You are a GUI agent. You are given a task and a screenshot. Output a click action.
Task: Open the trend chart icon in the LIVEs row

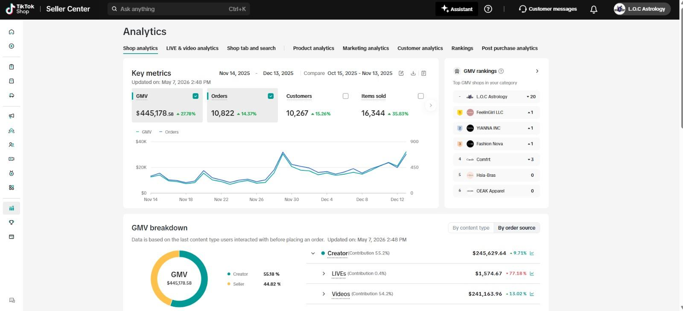tap(532, 274)
